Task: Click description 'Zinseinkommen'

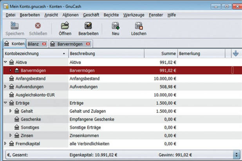Action: [x=84, y=136]
